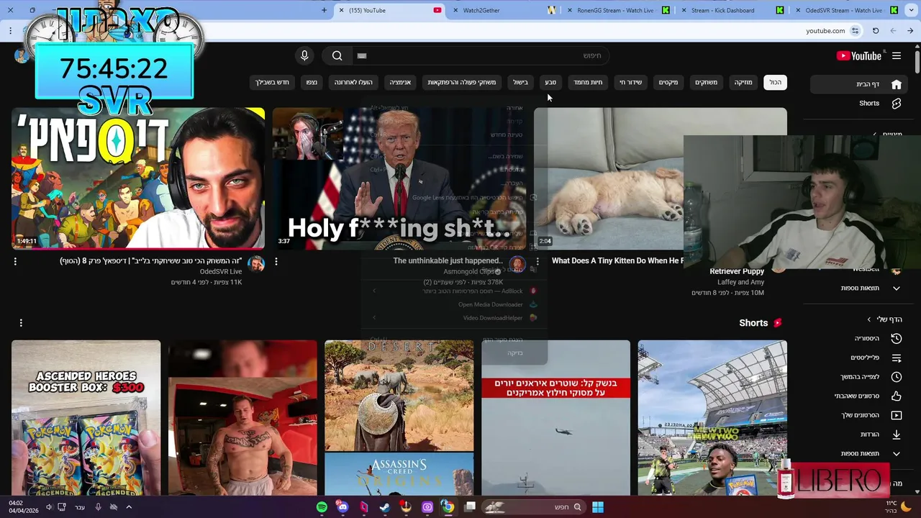
Task: Select the אנימציה filter chip
Action: [x=400, y=83]
